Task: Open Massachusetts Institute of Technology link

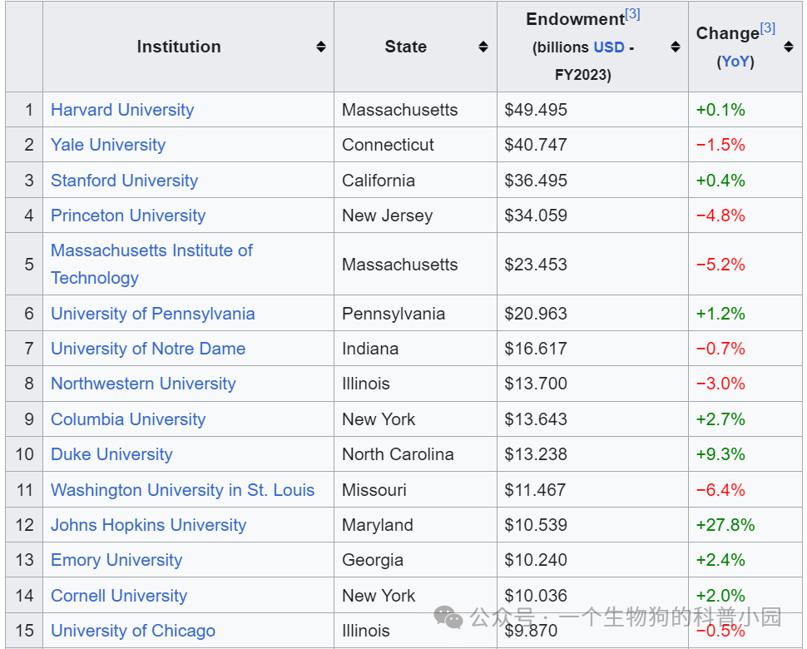Action: click(151, 264)
